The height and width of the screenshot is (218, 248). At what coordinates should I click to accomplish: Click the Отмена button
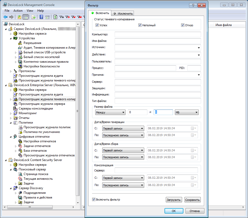click(x=195, y=211)
